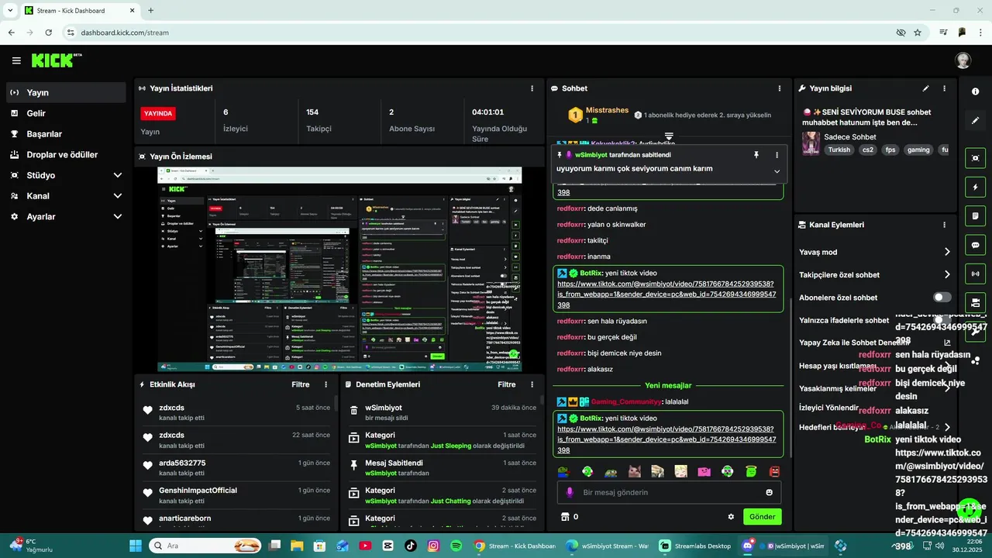Click the broadcast signal icon in right sidebar

click(975, 274)
